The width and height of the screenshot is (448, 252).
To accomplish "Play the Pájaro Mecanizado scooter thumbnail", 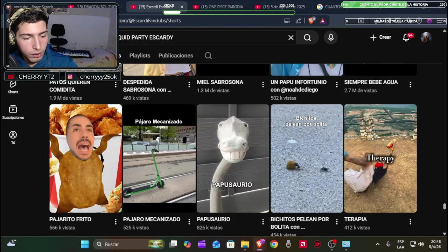I will 159,158.
